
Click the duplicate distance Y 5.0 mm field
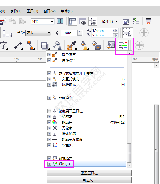coord(102,35)
